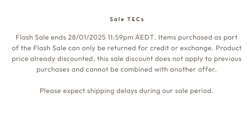Click the word "Product" ending the second line
Image resolution: width=252 pixels, height=132 pixels.
[229, 48]
